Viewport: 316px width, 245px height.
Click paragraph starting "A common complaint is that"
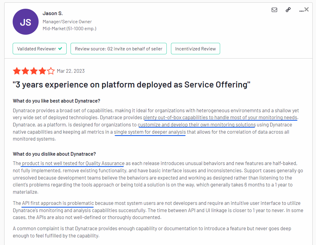click(152, 232)
